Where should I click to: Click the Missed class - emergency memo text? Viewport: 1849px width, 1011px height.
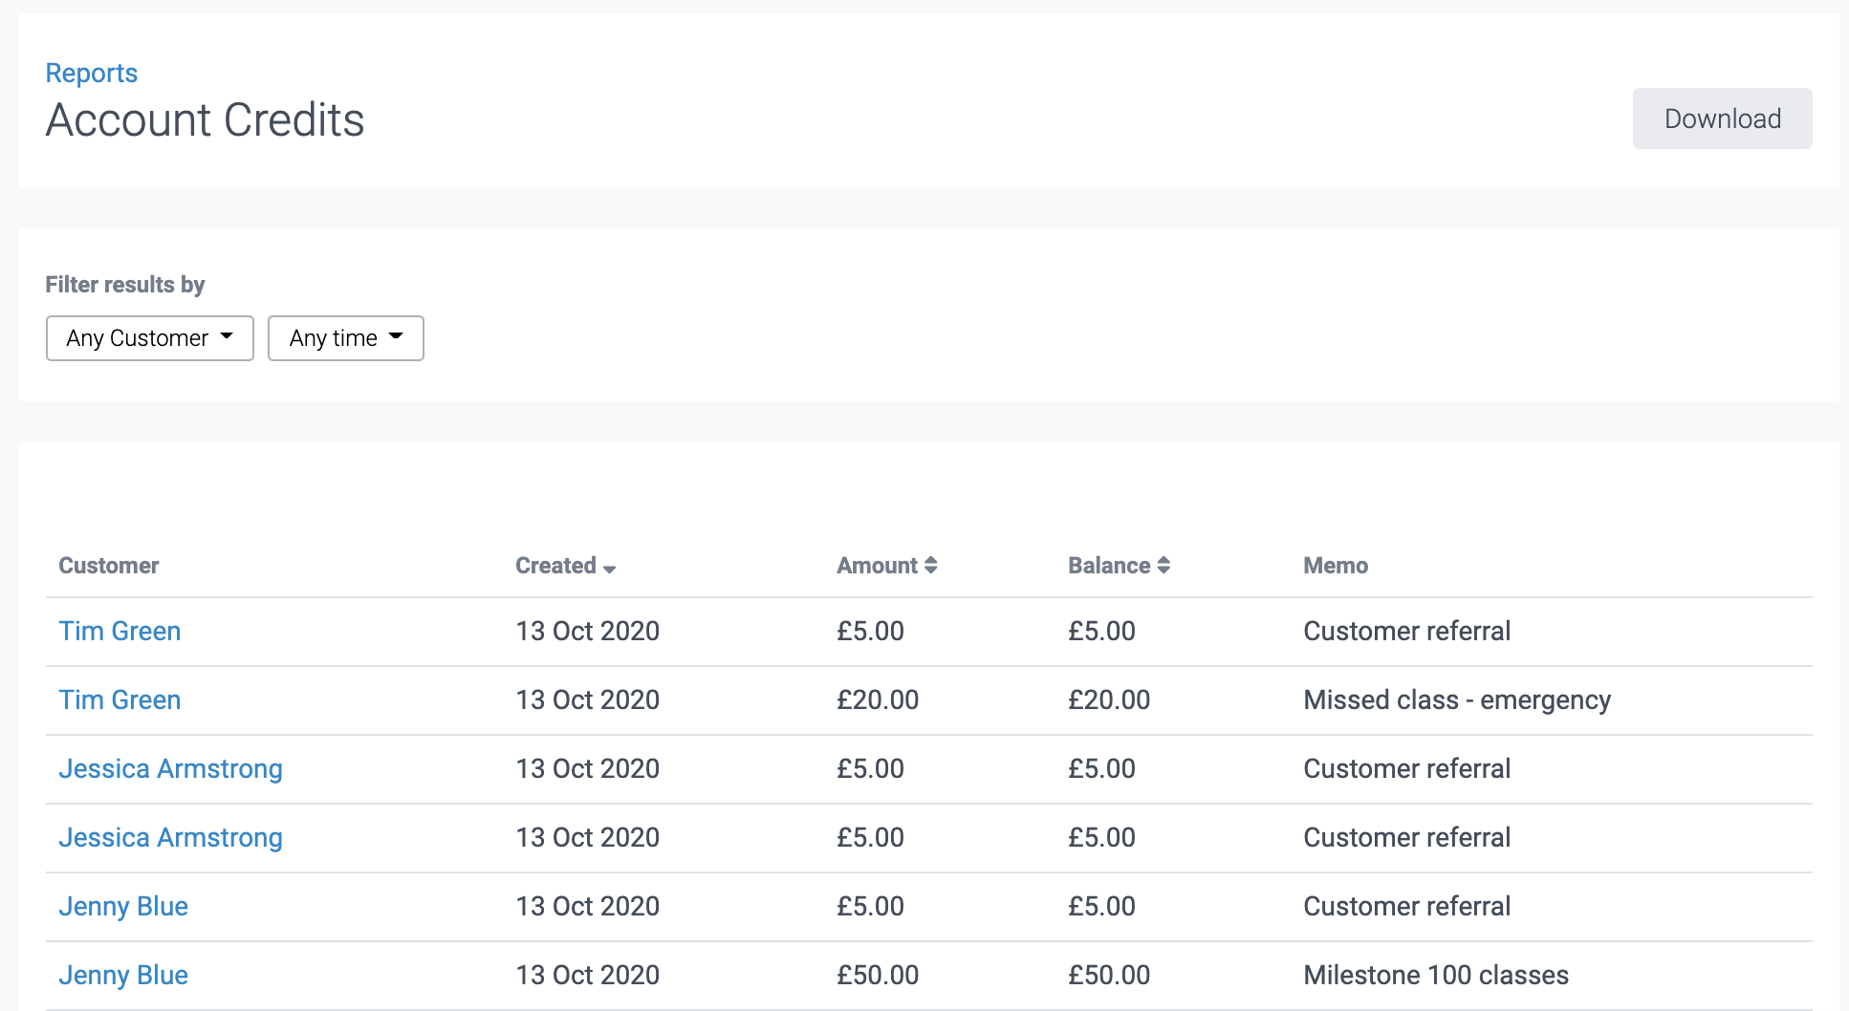point(1456,699)
